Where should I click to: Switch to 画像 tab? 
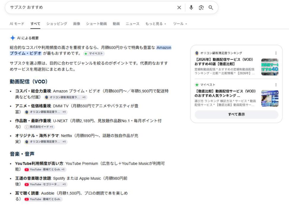76,24
